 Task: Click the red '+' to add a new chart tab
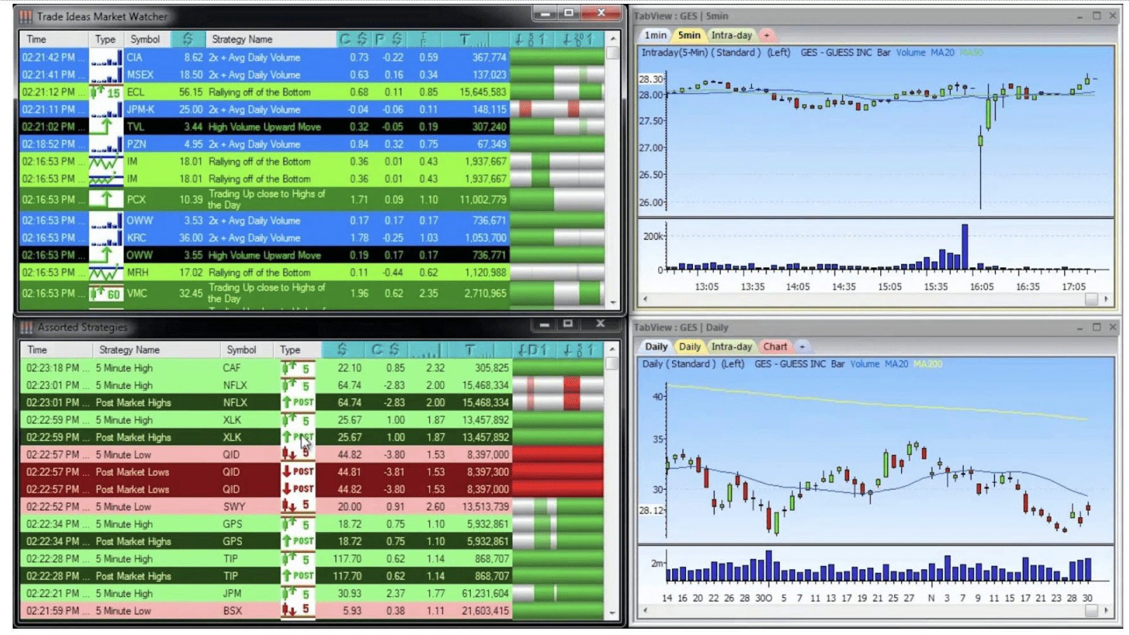767,35
